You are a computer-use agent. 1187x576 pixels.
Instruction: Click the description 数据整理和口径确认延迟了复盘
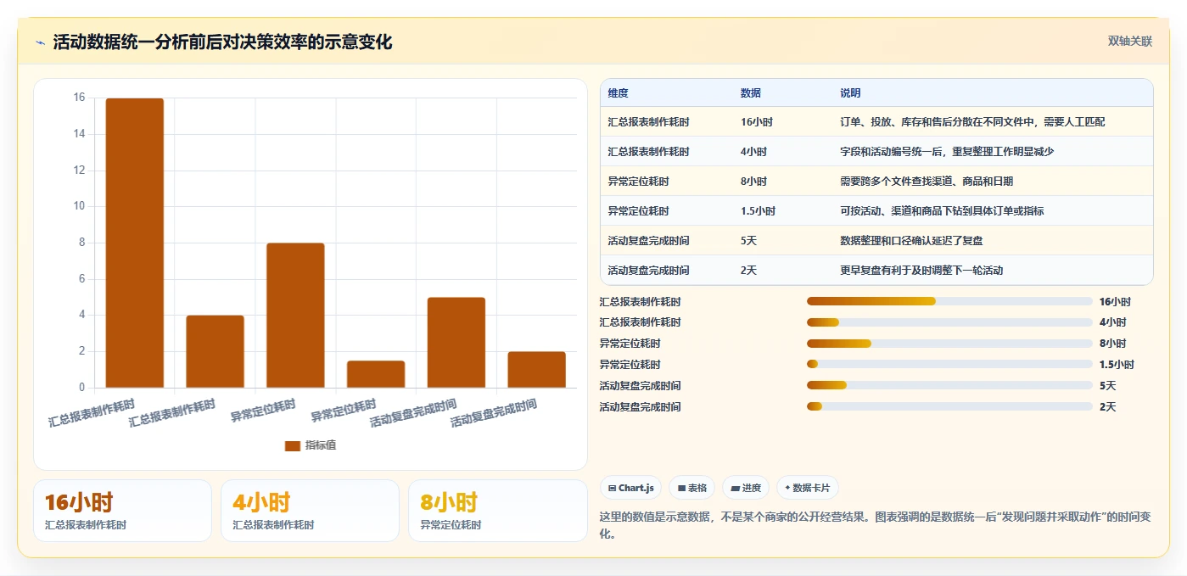(x=911, y=241)
